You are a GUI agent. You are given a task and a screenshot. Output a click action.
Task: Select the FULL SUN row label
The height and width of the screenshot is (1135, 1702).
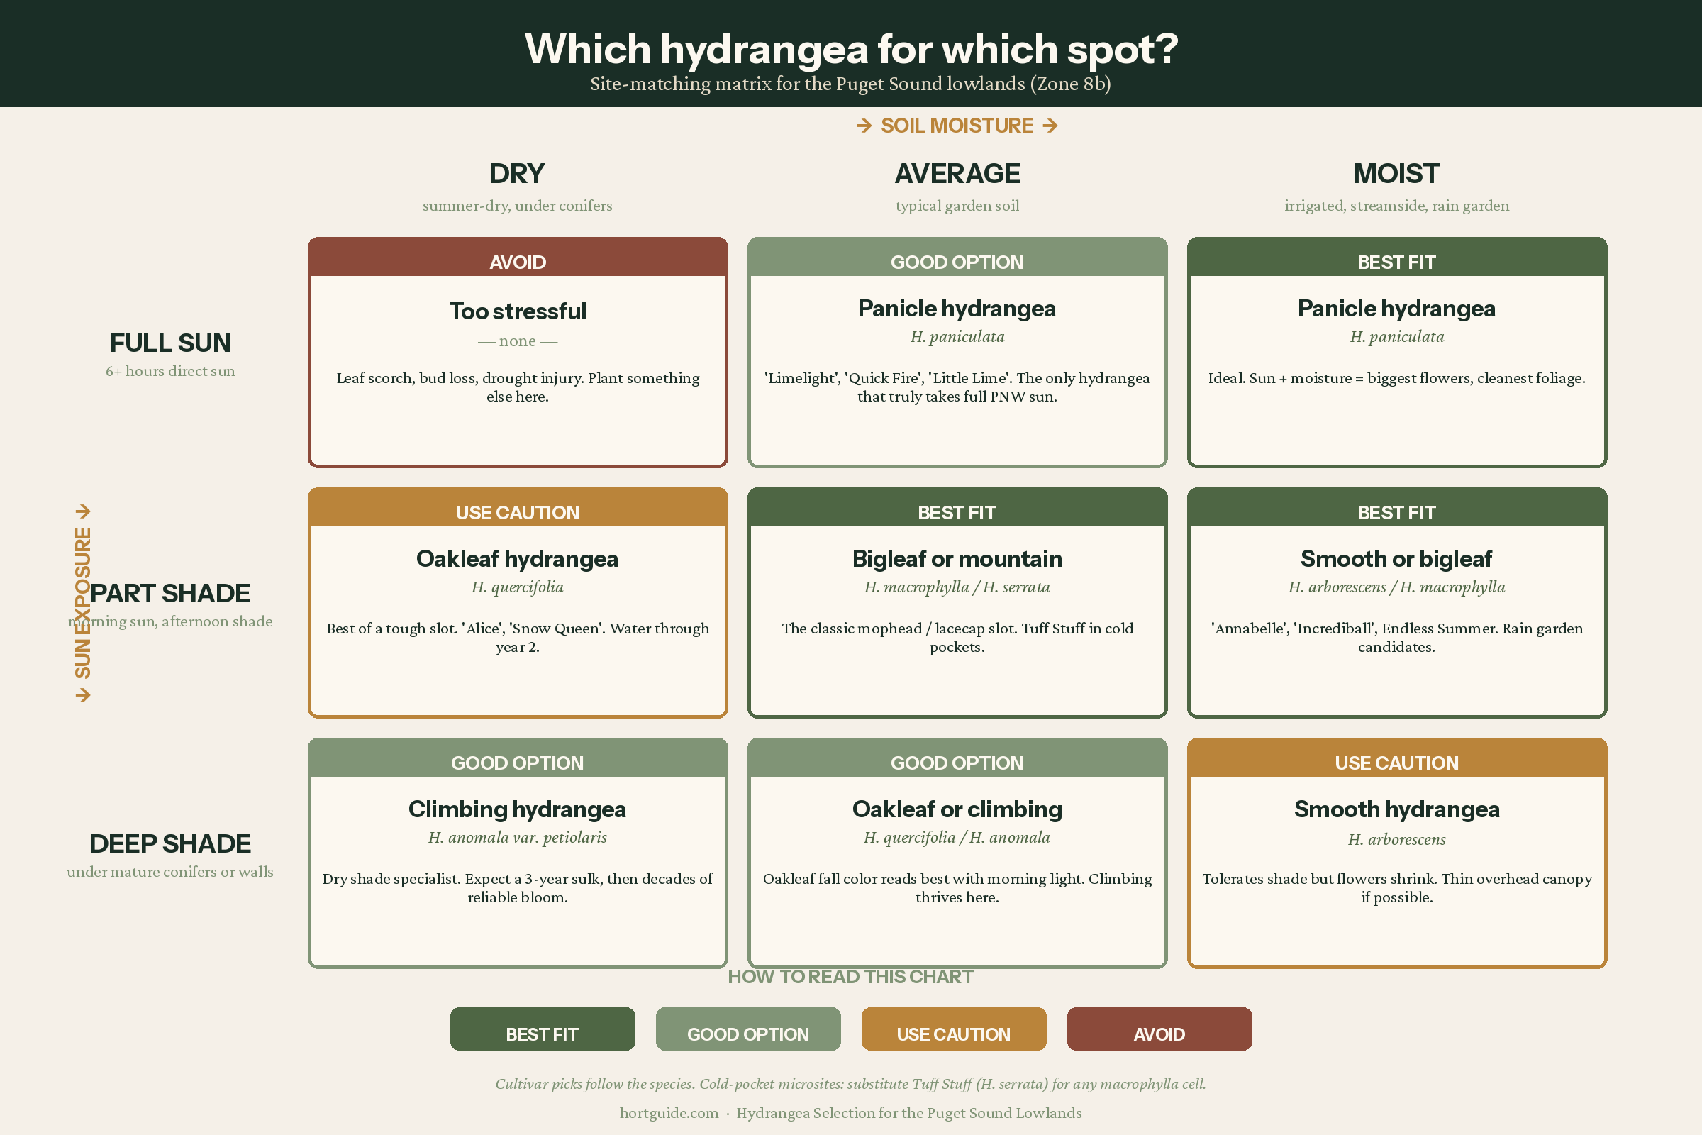pos(170,343)
